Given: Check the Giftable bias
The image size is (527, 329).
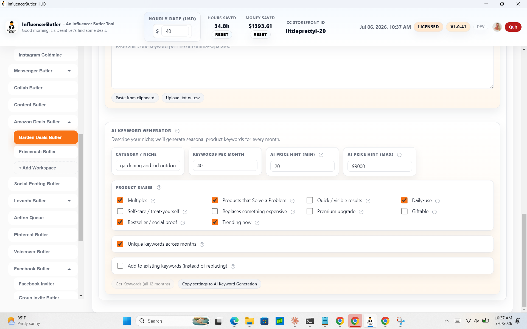Looking at the screenshot, I should coord(404,211).
